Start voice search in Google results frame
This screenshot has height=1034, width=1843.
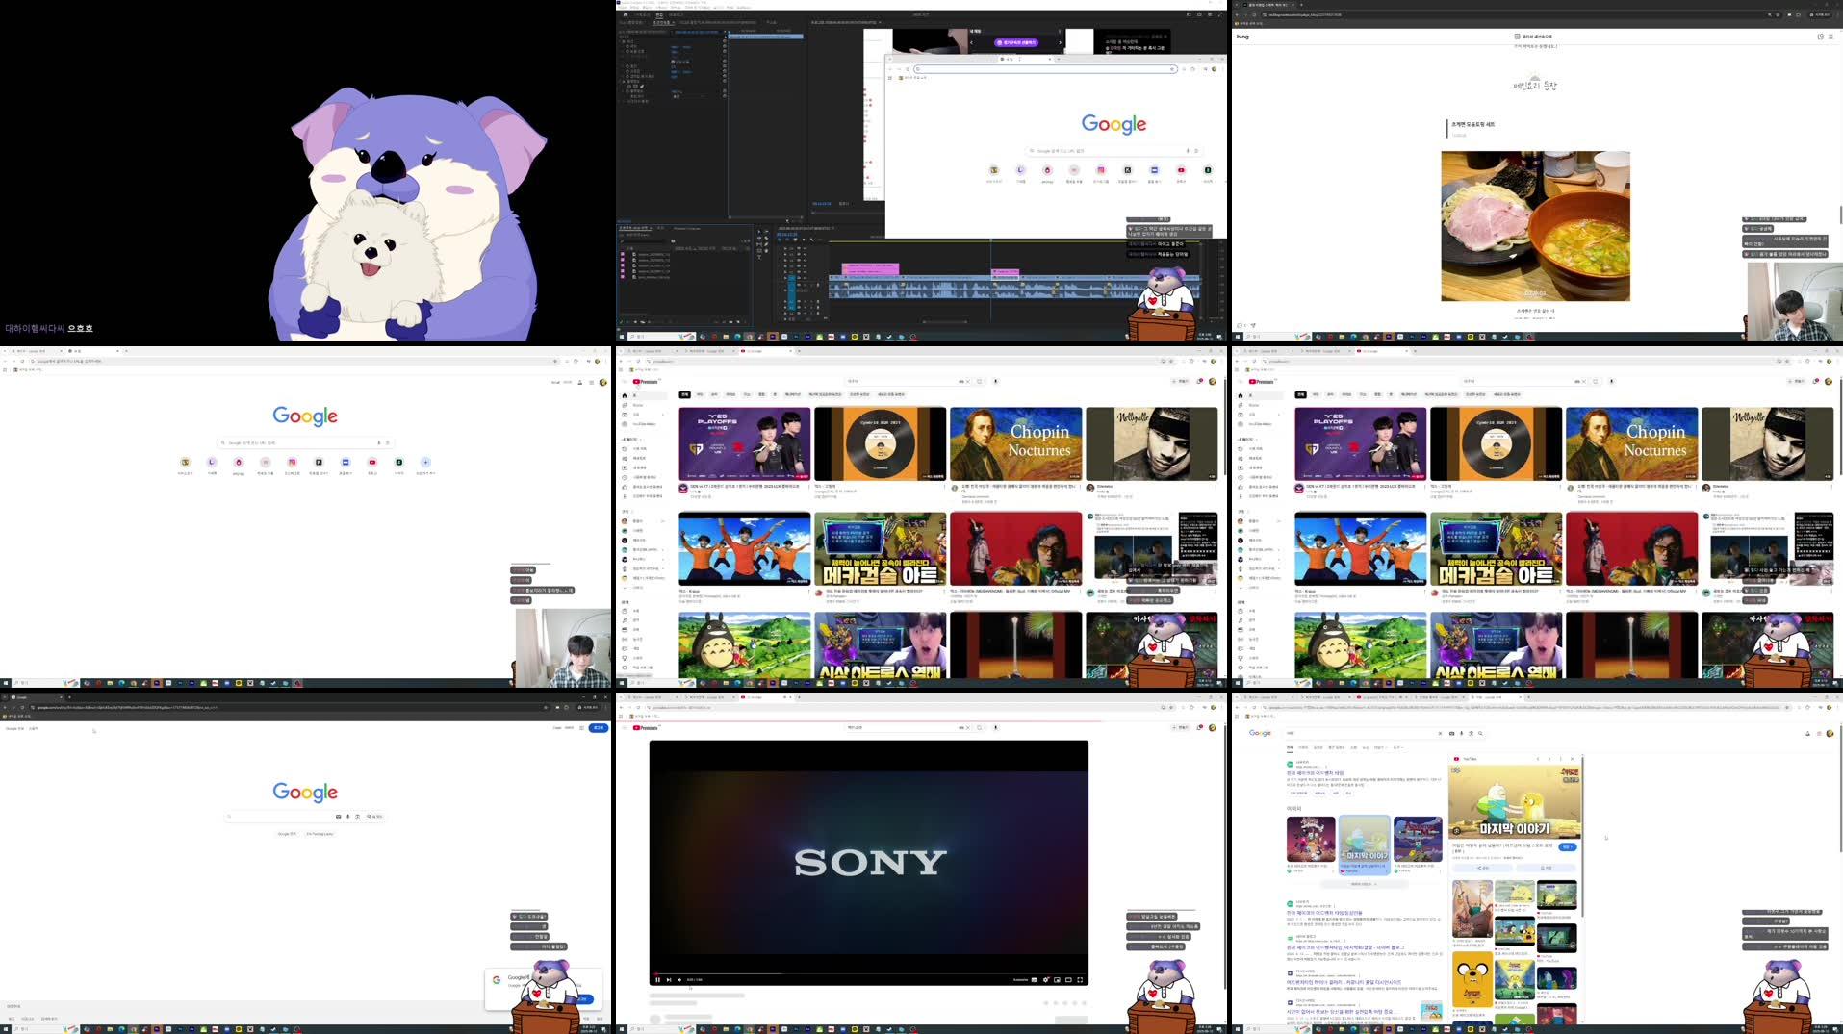tap(1462, 733)
